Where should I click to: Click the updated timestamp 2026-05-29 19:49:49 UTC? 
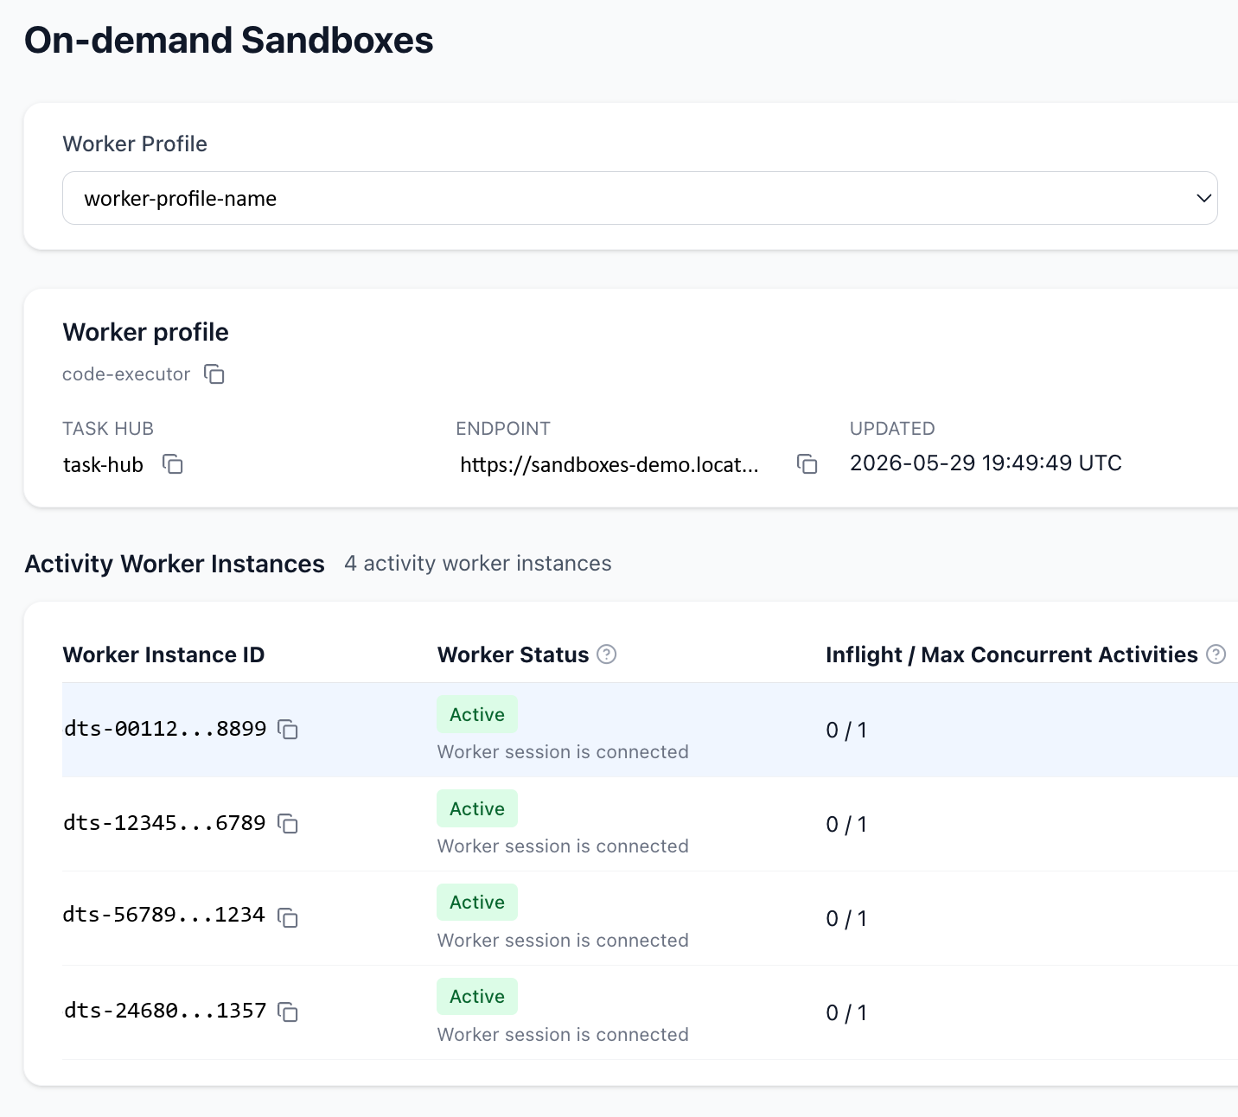(x=986, y=463)
